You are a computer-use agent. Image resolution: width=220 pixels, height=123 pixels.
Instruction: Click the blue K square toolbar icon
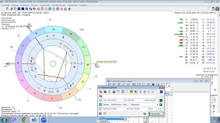[19, 9]
